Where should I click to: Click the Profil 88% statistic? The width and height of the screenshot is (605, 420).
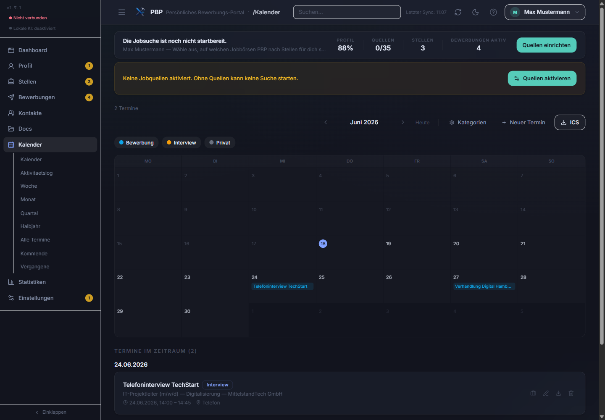[345, 45]
